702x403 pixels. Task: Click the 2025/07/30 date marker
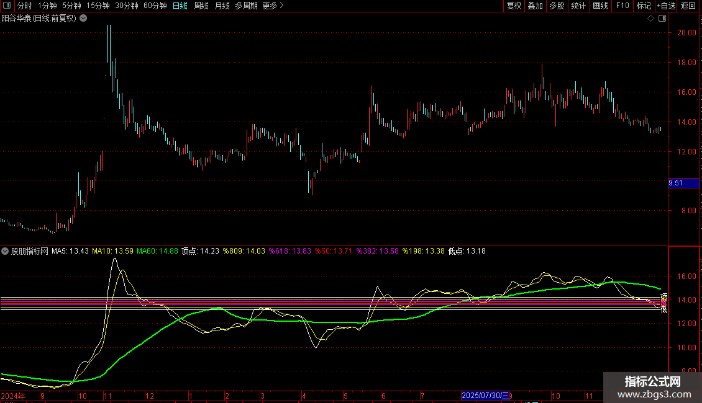click(x=485, y=396)
